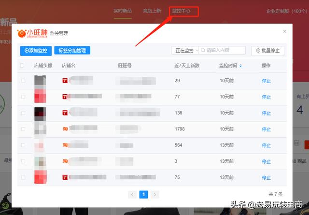Click Taobao icon in the 1798 row

click(65, 129)
